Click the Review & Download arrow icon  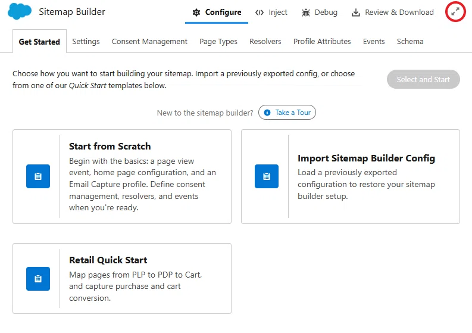coord(356,13)
